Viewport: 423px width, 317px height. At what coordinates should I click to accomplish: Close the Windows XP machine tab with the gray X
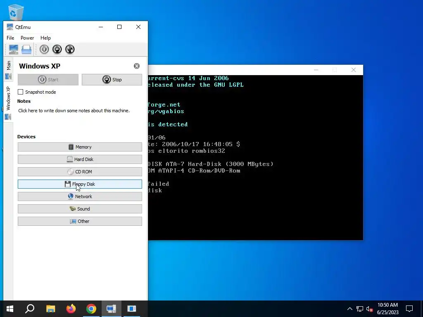coord(137,66)
